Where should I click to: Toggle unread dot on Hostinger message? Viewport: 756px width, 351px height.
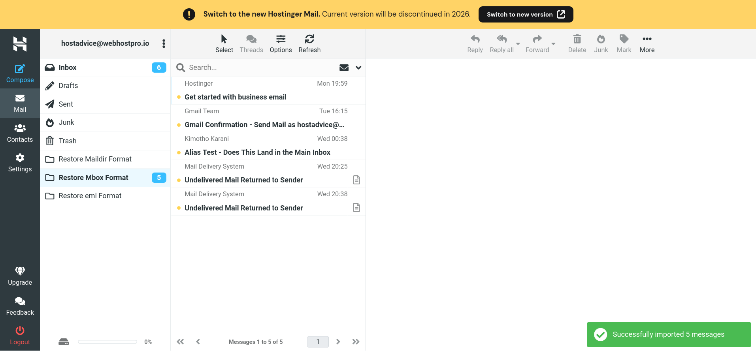point(179,97)
